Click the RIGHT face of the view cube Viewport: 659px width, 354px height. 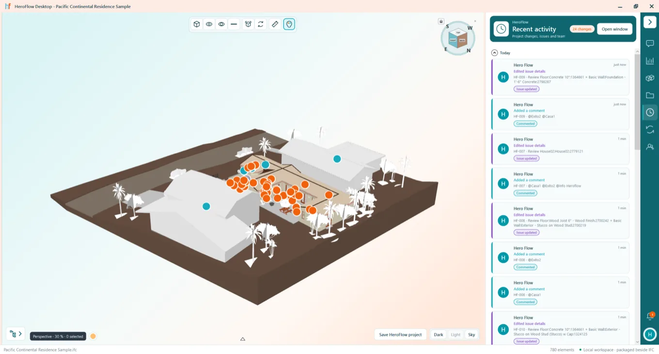453,41
